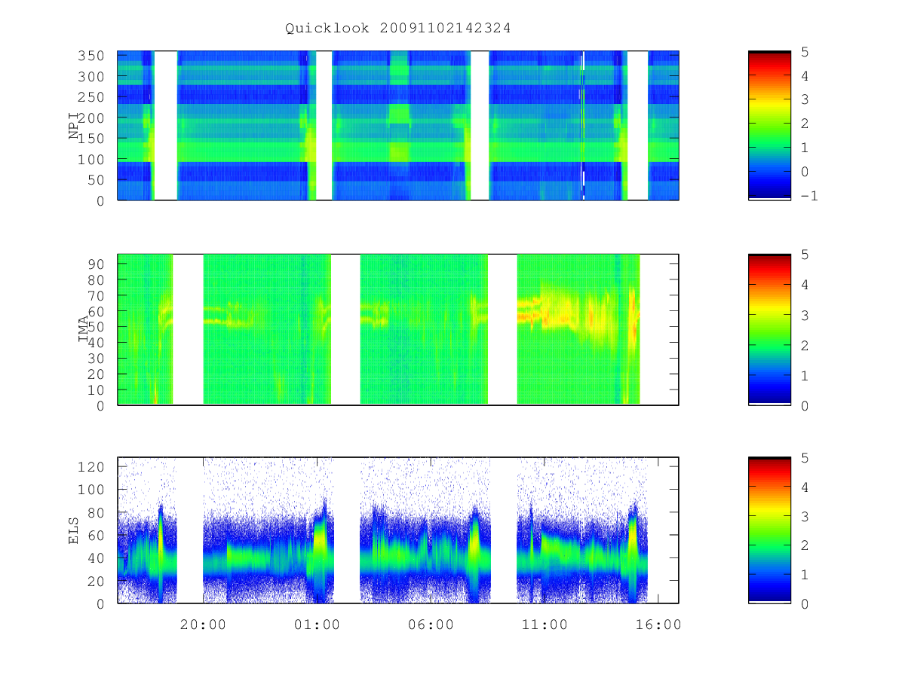The width and height of the screenshot is (905, 678).
Task: Select the ELS y-axis label
Action: 75,530
